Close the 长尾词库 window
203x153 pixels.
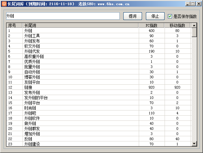(198, 4)
